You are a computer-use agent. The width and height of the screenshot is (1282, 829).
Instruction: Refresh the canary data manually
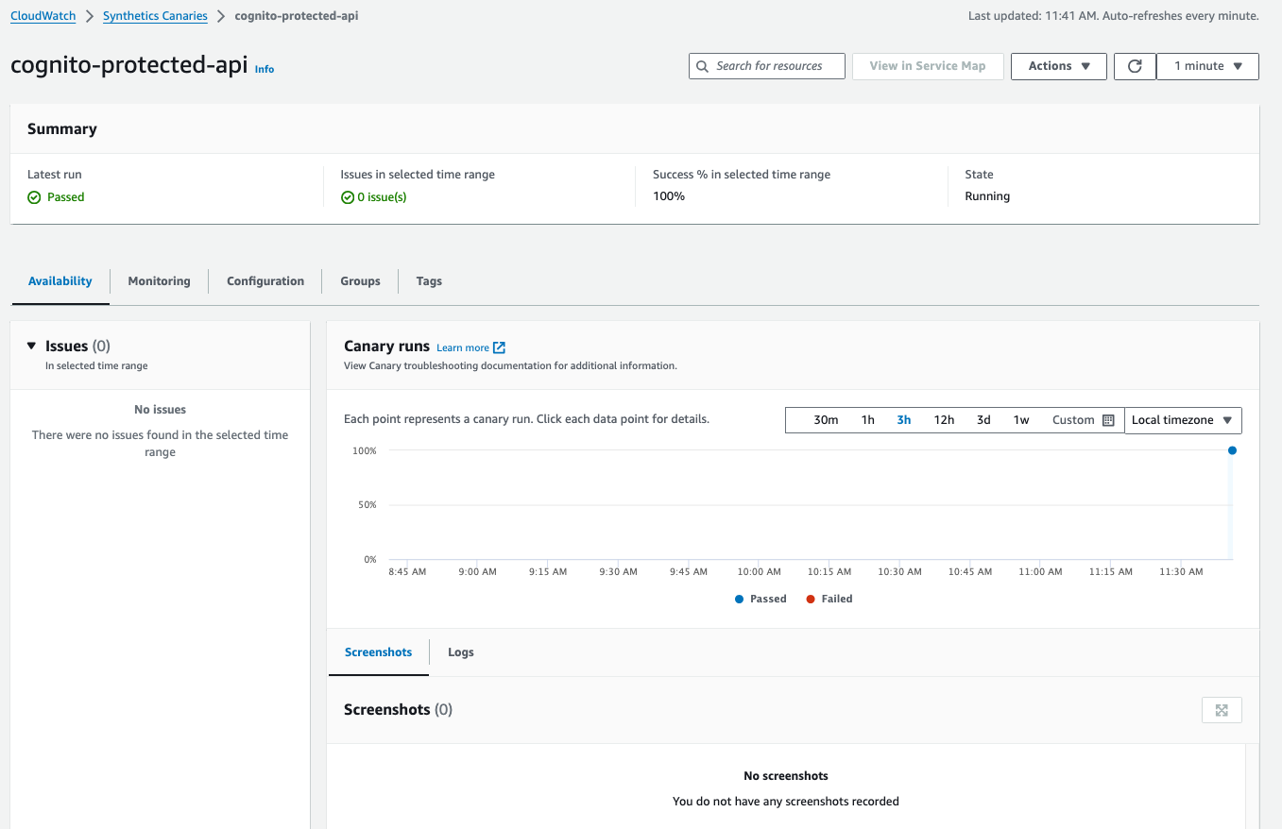[1135, 66]
